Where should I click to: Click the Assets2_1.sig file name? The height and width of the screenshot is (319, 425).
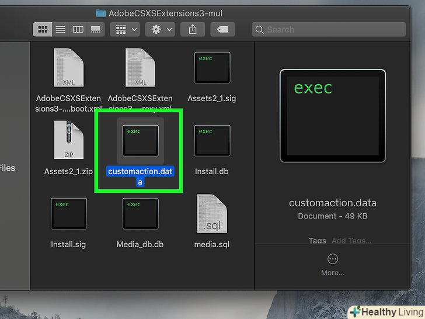212,98
